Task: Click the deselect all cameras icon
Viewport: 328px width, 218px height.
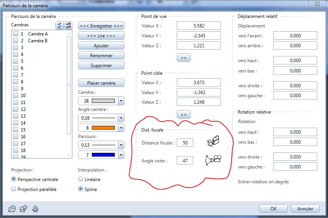Action: click(68, 26)
